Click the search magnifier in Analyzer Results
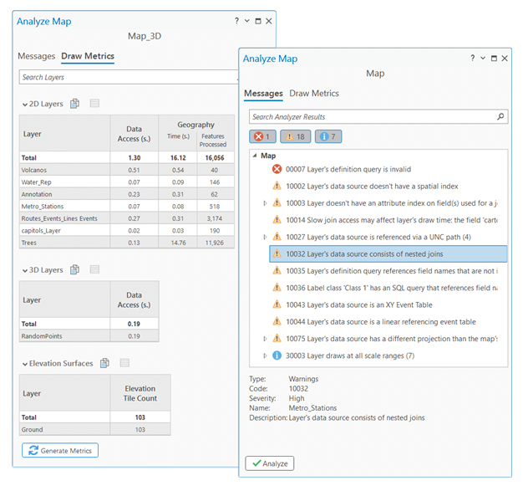Image resolution: width=528 pixels, height=491 pixels. (x=500, y=116)
